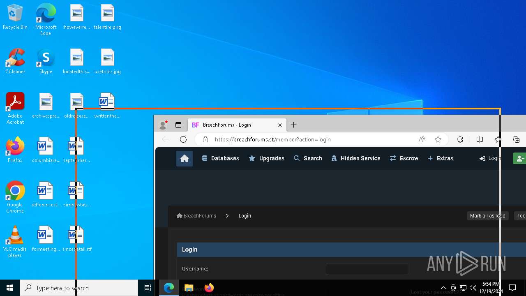
Task: Open File Explorer from taskbar
Action: pos(189,288)
